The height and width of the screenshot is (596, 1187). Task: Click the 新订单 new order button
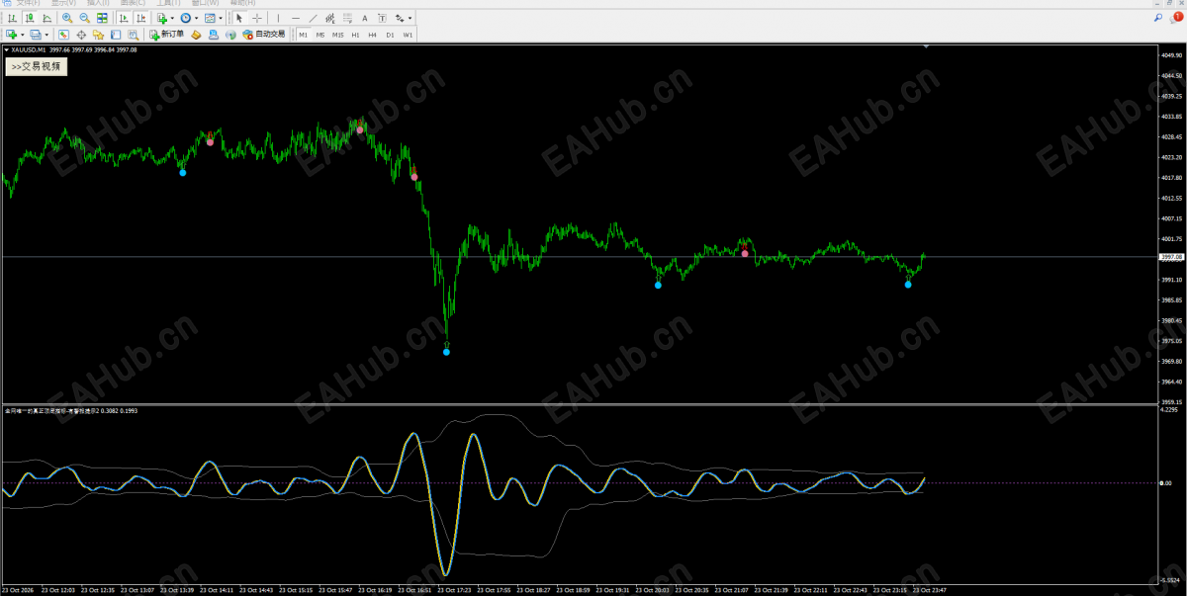point(166,35)
